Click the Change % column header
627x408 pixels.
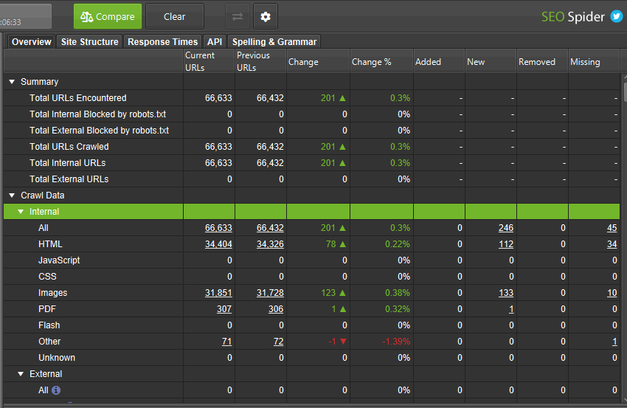pyautogui.click(x=372, y=62)
